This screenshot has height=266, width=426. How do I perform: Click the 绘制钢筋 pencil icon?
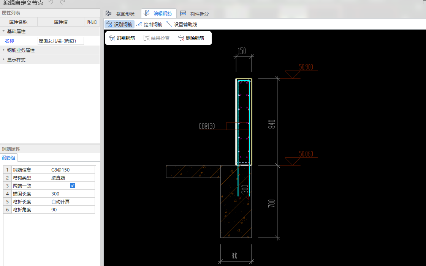click(139, 24)
